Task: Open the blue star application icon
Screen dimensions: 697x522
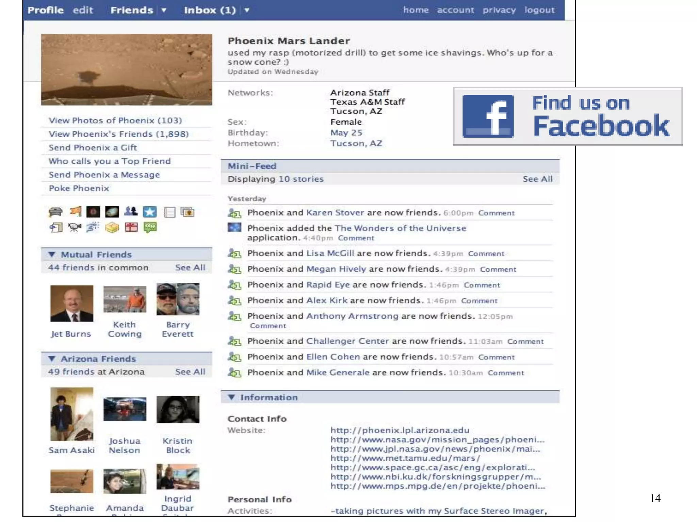Action: click(x=150, y=212)
